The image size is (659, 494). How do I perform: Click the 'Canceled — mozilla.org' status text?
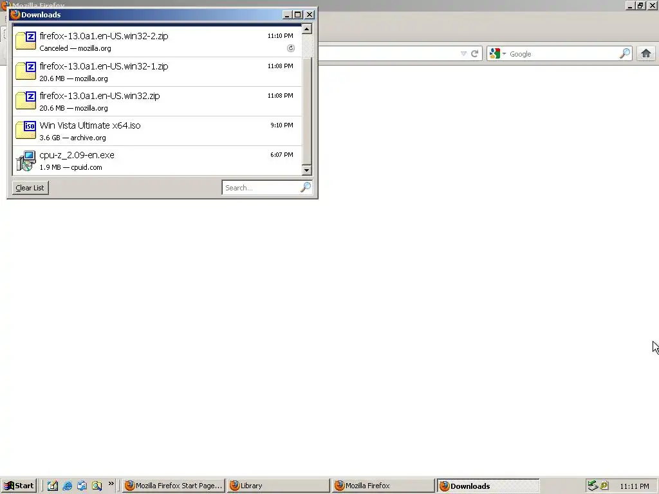pyautogui.click(x=75, y=48)
